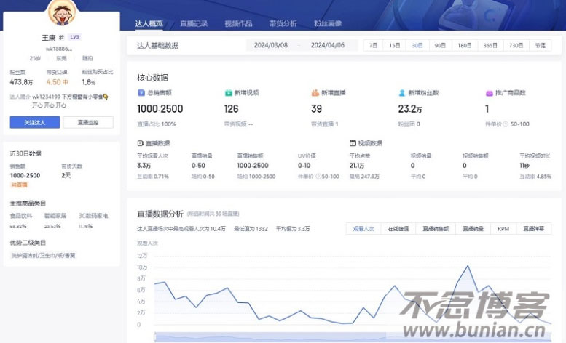Click the end date 2024/04/06 field
This screenshot has width=566, height=343.
click(328, 45)
